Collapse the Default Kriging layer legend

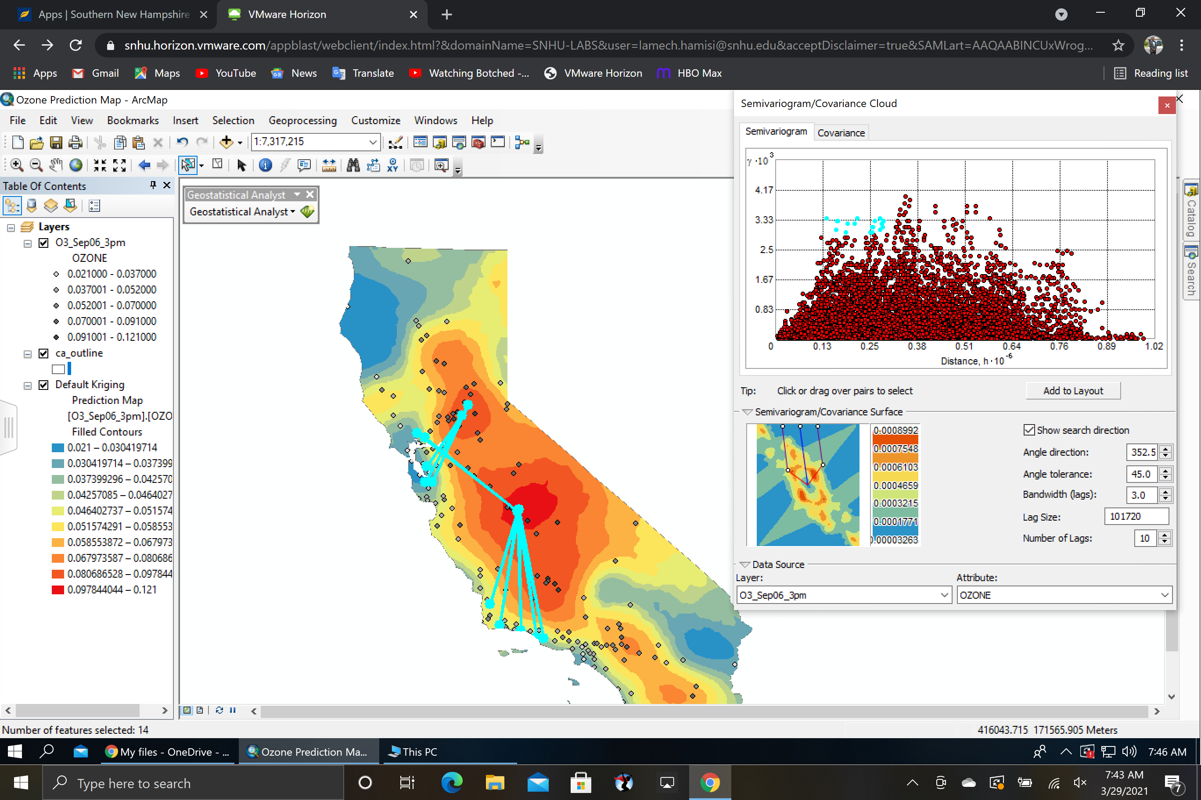click(28, 386)
